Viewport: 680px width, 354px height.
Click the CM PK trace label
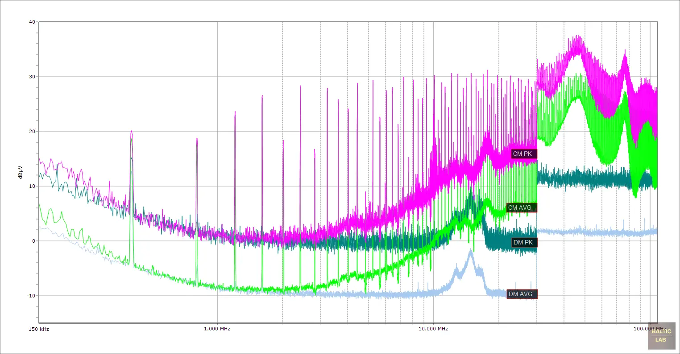coord(522,154)
